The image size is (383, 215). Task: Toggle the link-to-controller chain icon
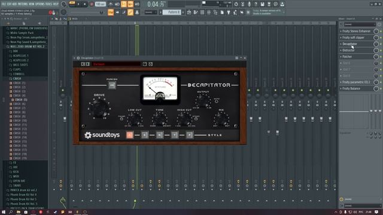pos(130,13)
